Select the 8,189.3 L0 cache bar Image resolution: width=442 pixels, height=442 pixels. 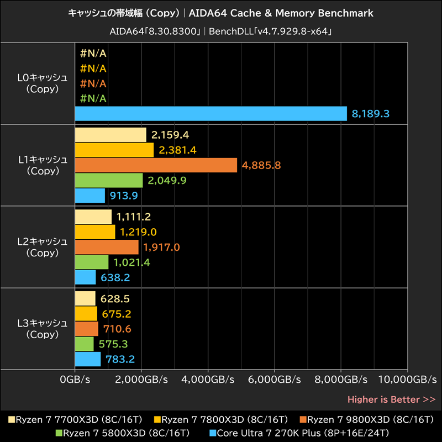pos(211,114)
